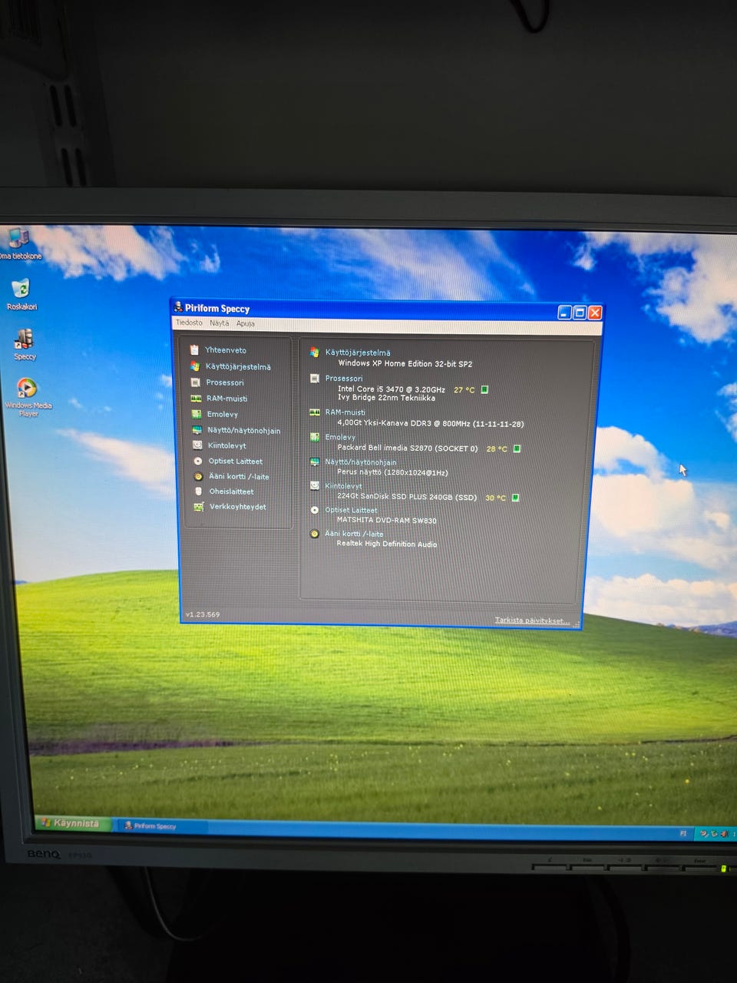This screenshot has height=983, width=737.
Task: Select Käyttöjärjestelmä in the sidebar list
Action: click(x=238, y=367)
